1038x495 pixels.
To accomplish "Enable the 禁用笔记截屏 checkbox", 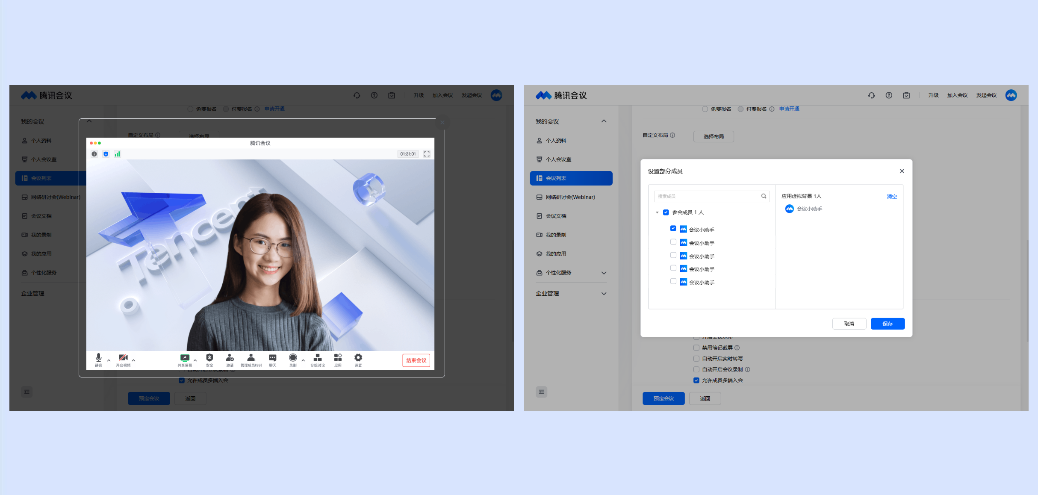I will coord(696,348).
